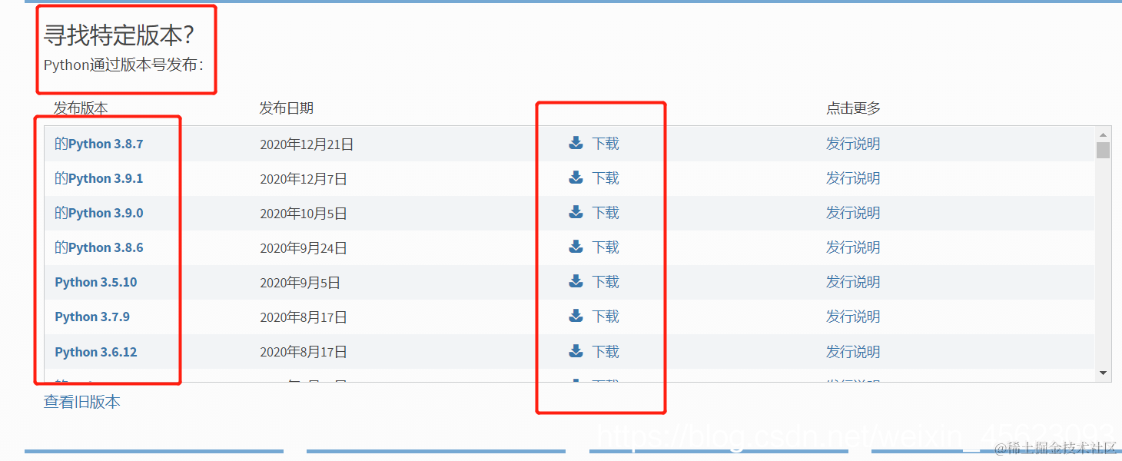Click download icon for Python 3.8.6
This screenshot has height=461, width=1122.
576,247
